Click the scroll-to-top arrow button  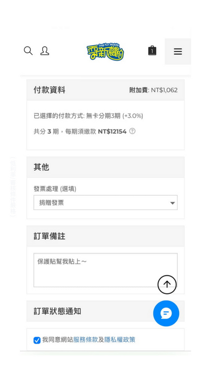[x=167, y=284]
